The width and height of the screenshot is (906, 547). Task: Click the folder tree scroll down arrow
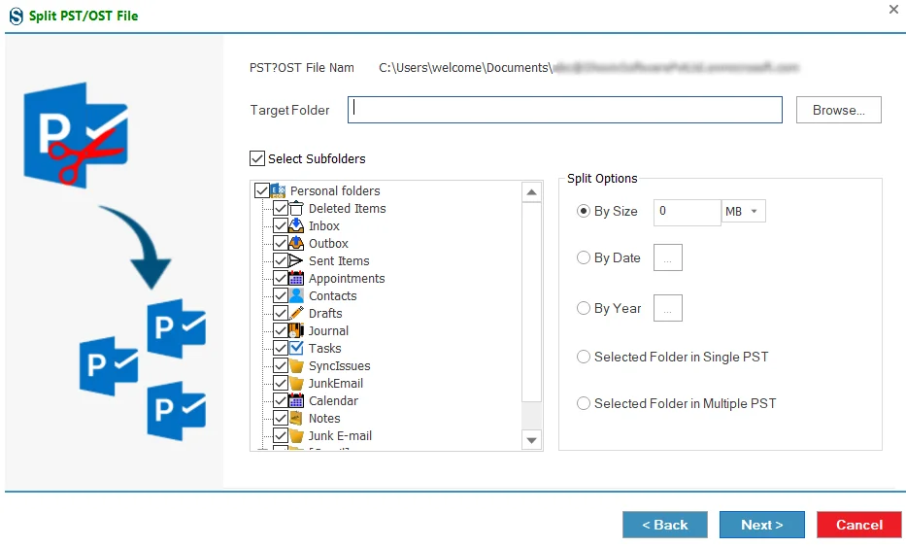click(x=531, y=440)
